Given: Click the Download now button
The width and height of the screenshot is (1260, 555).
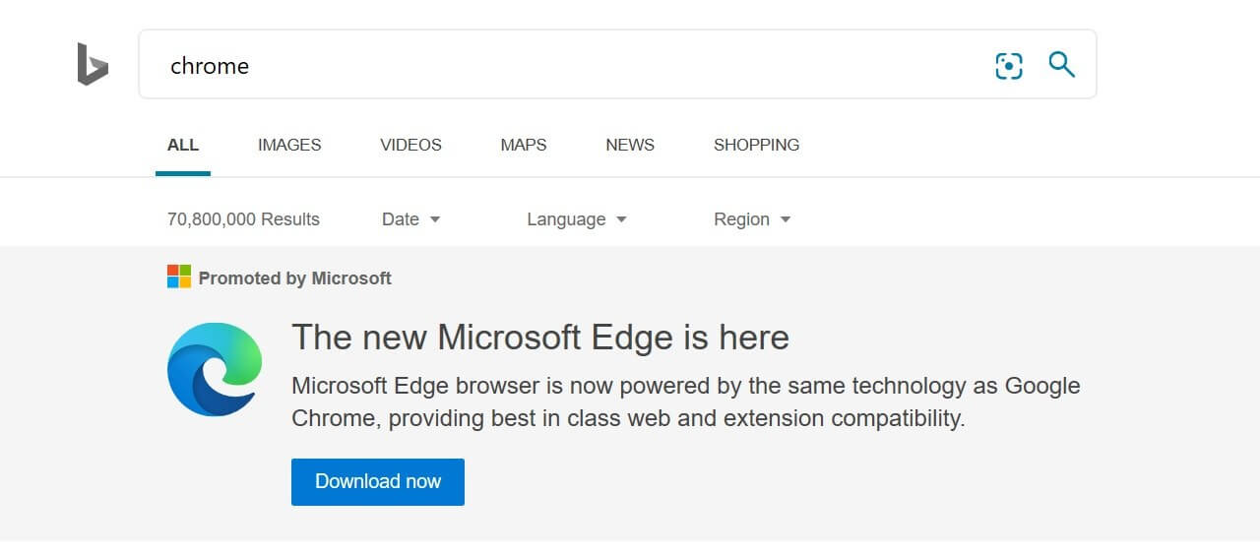Looking at the screenshot, I should pyautogui.click(x=378, y=482).
